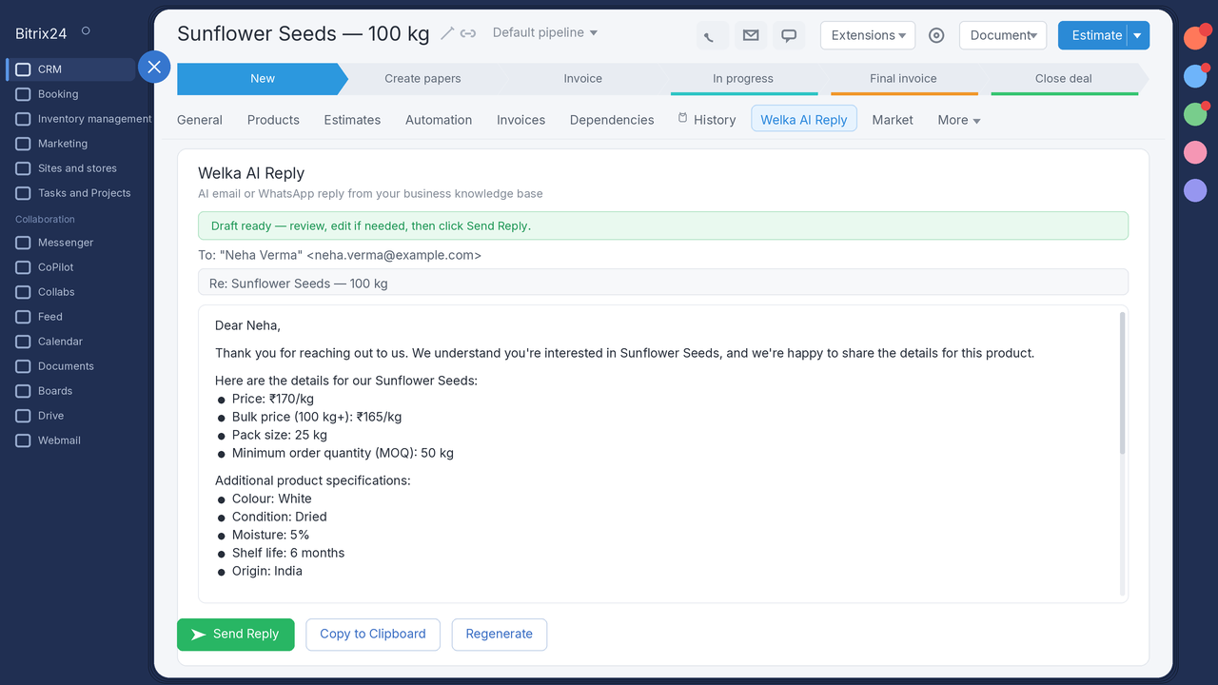Click the CoPilot sidebar icon
Image resolution: width=1218 pixels, height=685 pixels.
pyautogui.click(x=23, y=267)
